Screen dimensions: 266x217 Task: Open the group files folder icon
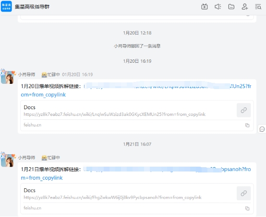coord(231,7)
